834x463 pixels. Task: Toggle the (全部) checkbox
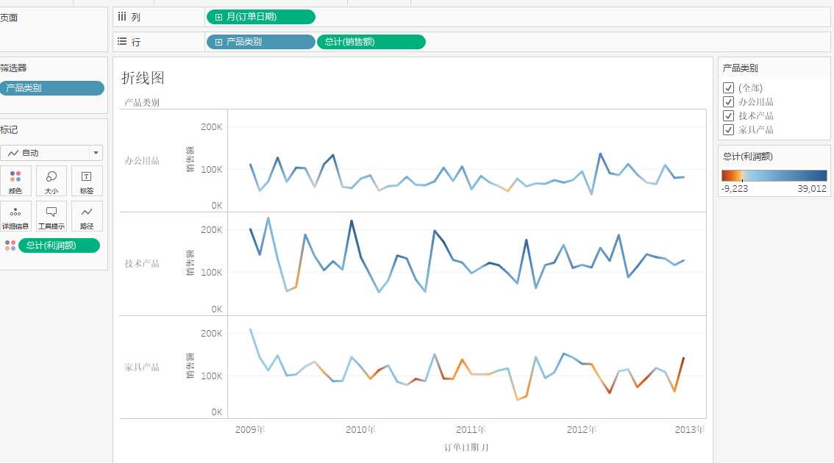(x=729, y=87)
